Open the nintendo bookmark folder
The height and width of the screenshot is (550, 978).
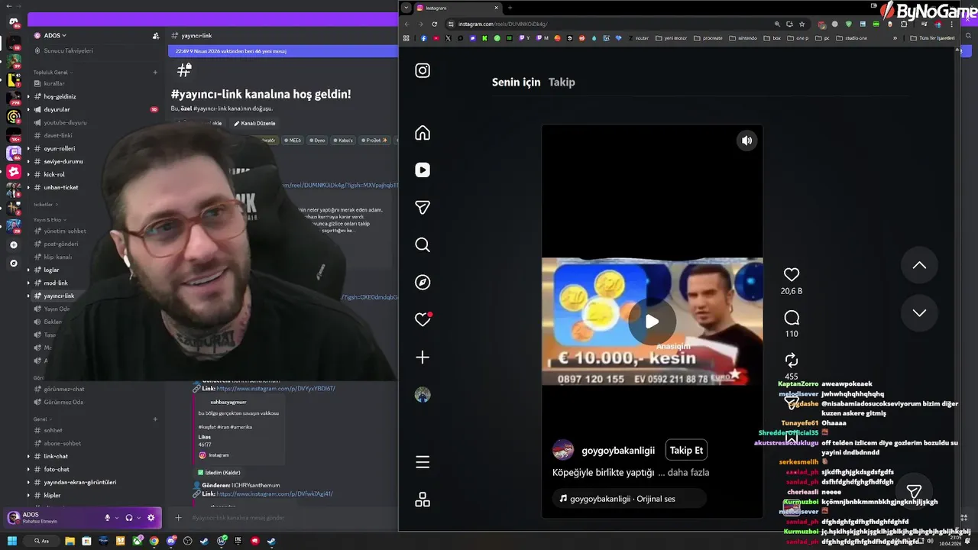[743, 38]
